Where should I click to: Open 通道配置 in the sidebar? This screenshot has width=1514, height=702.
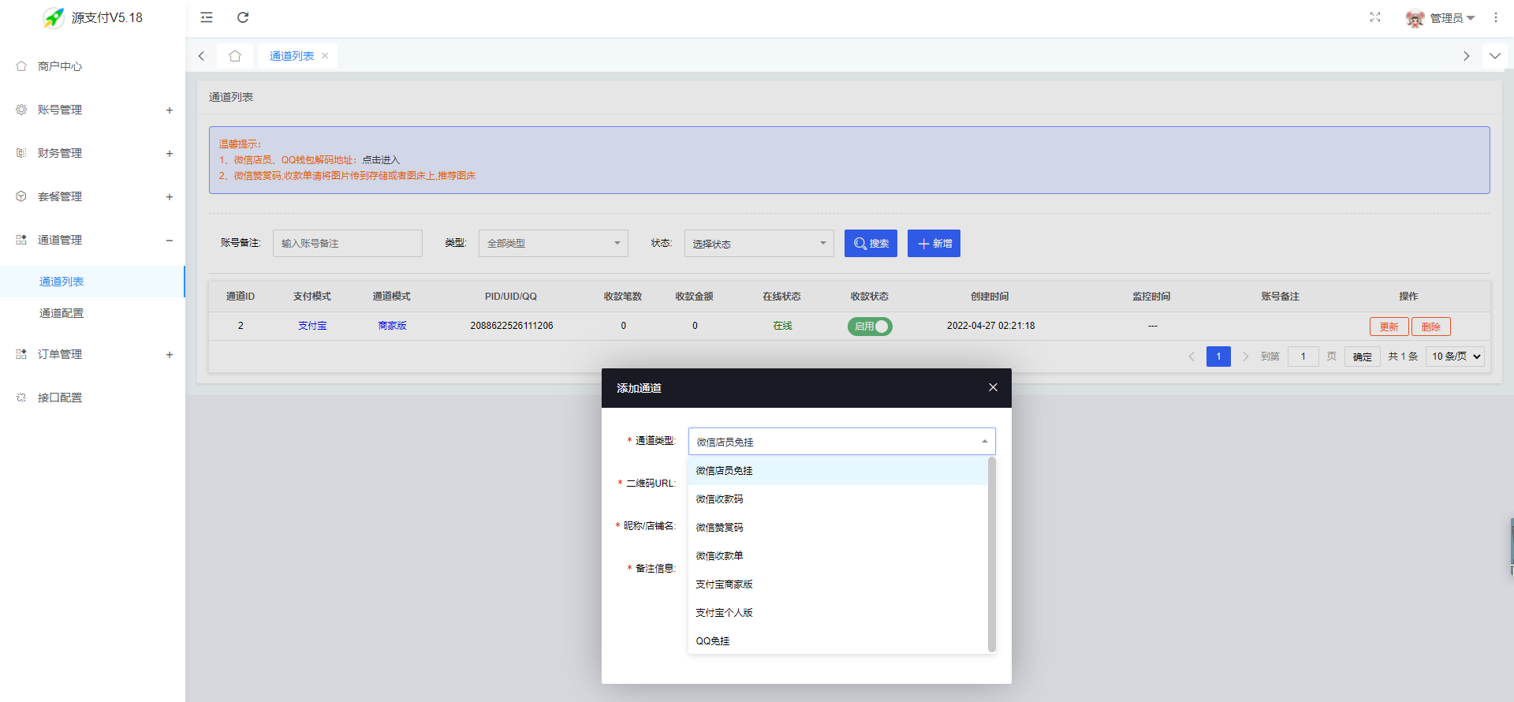click(62, 313)
